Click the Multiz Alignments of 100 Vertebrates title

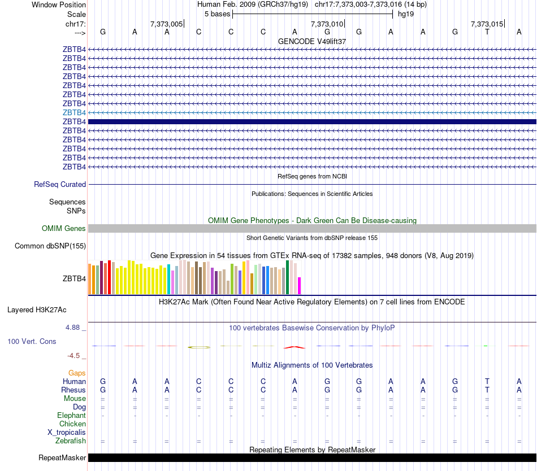tap(312, 365)
